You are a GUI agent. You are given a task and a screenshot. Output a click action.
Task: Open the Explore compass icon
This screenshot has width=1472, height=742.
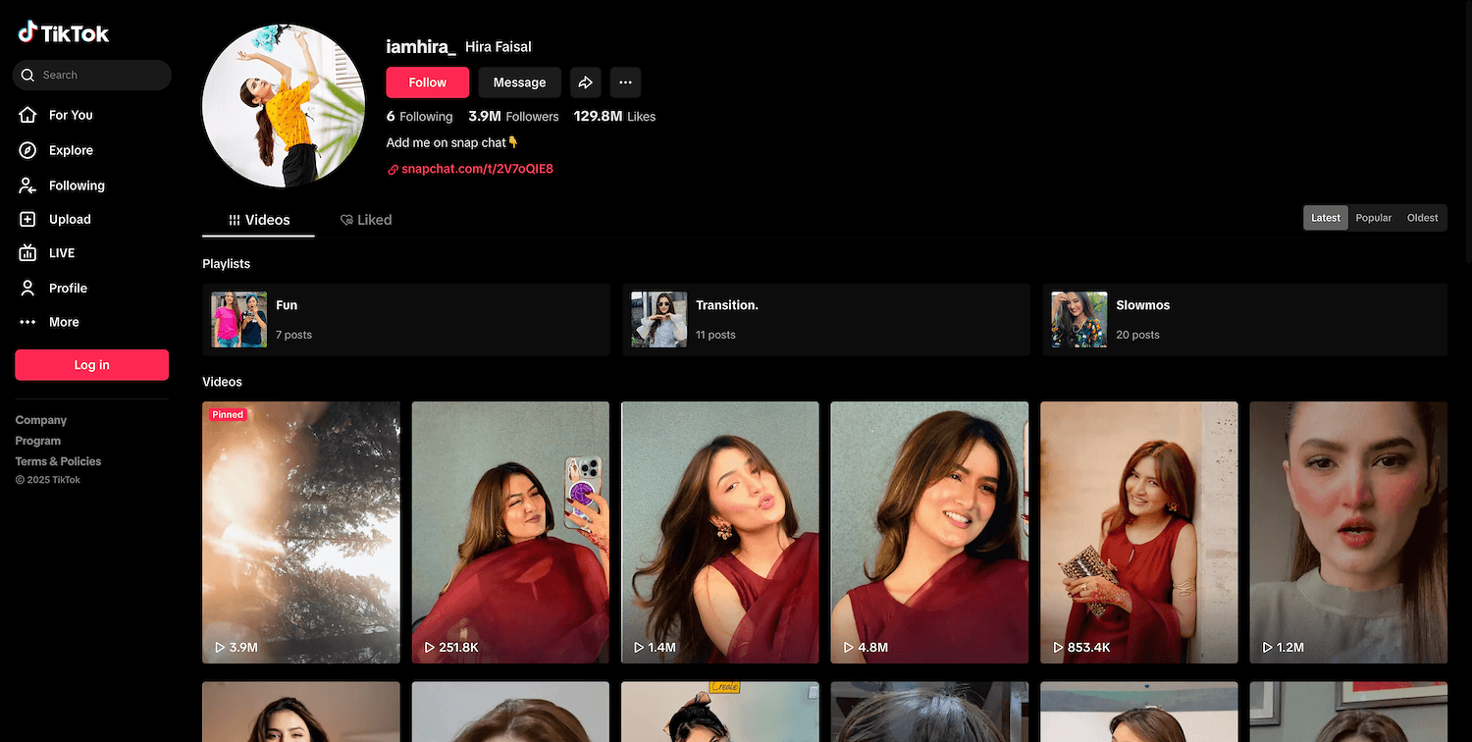(x=28, y=150)
